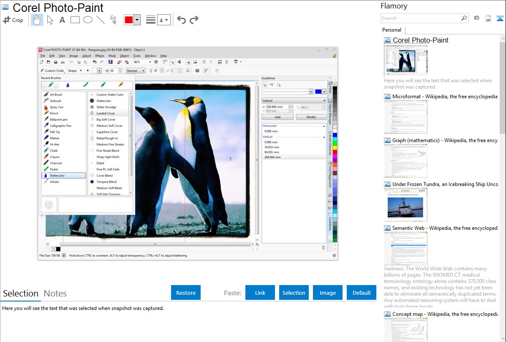The image size is (506, 342).
Task: Pick the ellipse shape tool
Action: pos(88,20)
